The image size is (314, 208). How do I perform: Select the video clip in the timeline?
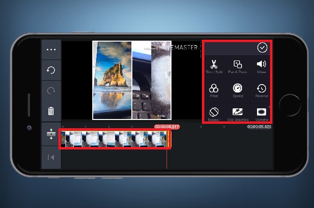(114, 139)
